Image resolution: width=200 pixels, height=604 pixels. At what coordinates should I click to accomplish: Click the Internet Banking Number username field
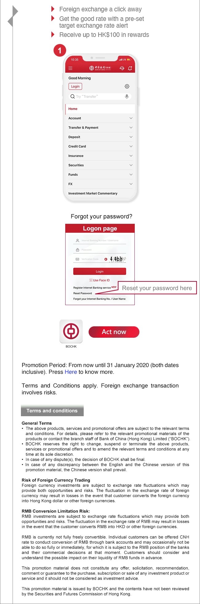pyautogui.click(x=100, y=240)
